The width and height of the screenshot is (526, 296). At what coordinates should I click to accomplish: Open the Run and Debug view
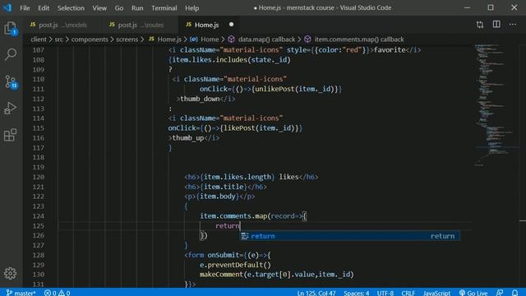tap(11, 108)
